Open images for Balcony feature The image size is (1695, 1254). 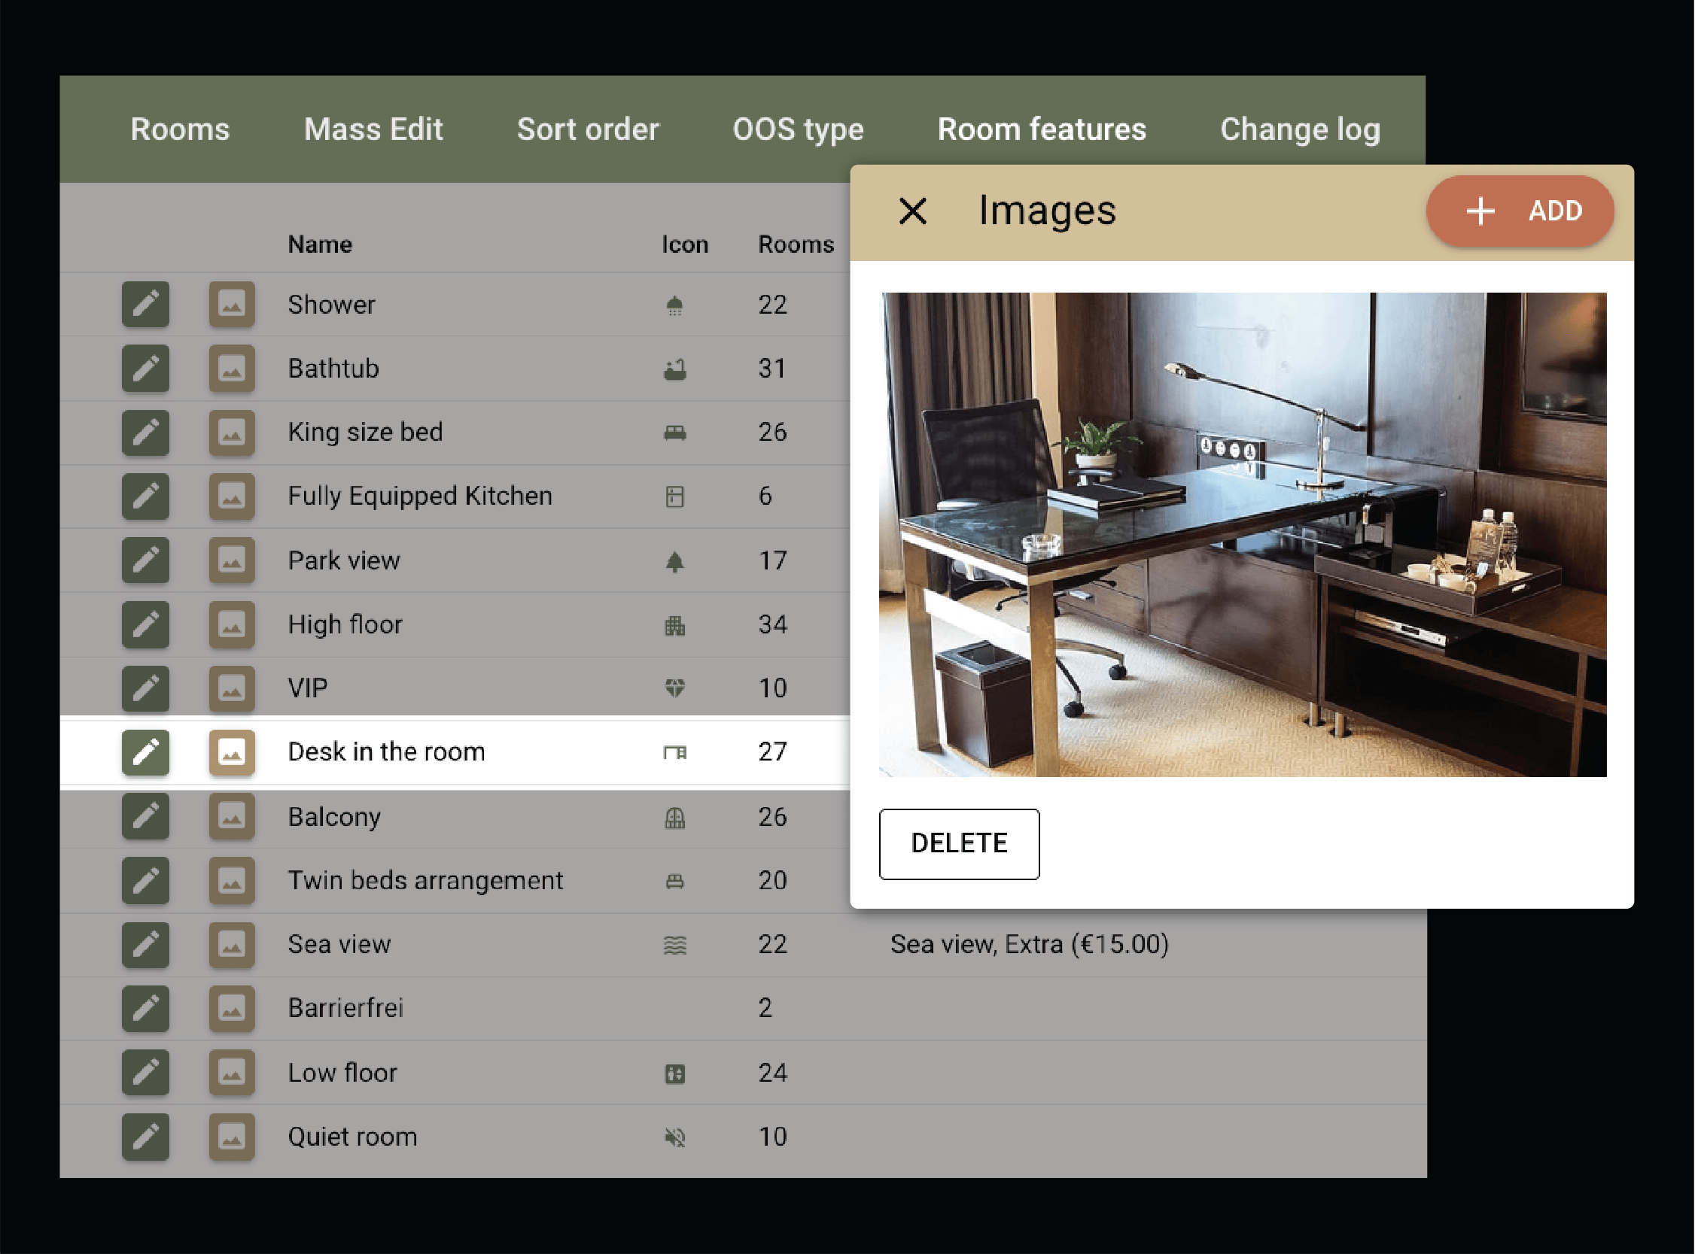click(232, 817)
